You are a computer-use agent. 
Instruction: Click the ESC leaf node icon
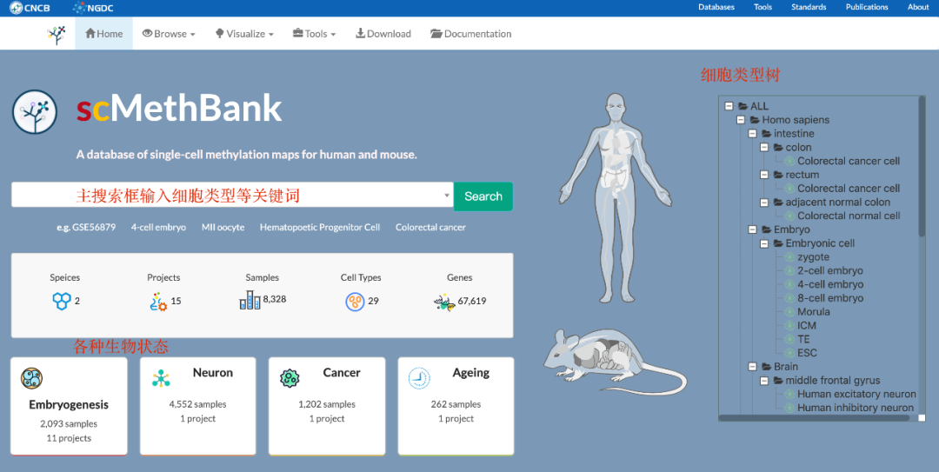tap(789, 353)
